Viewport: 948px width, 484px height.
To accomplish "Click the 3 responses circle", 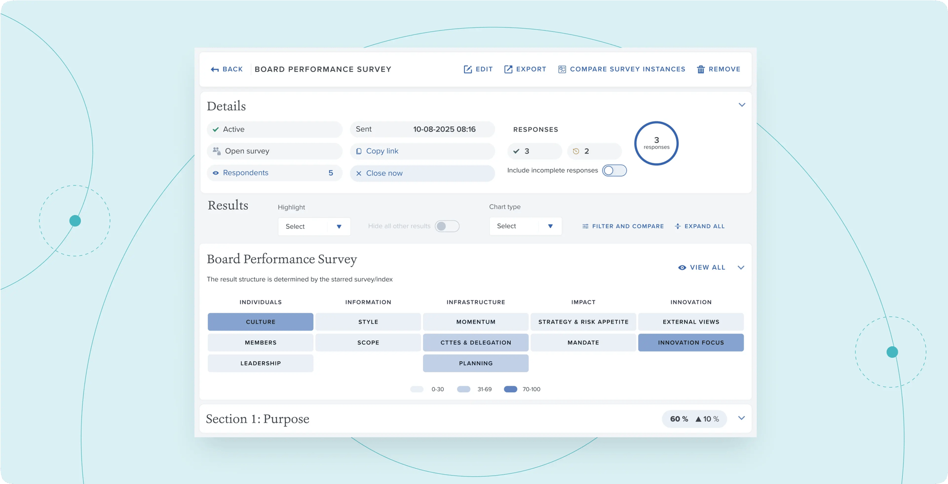I will pos(656,143).
